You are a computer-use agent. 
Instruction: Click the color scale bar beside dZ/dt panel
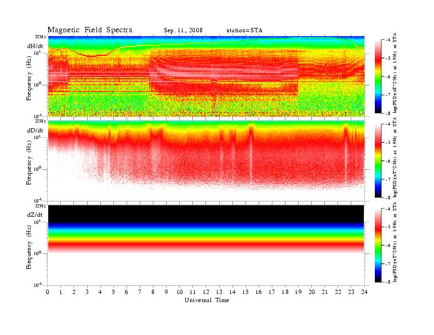(378, 245)
